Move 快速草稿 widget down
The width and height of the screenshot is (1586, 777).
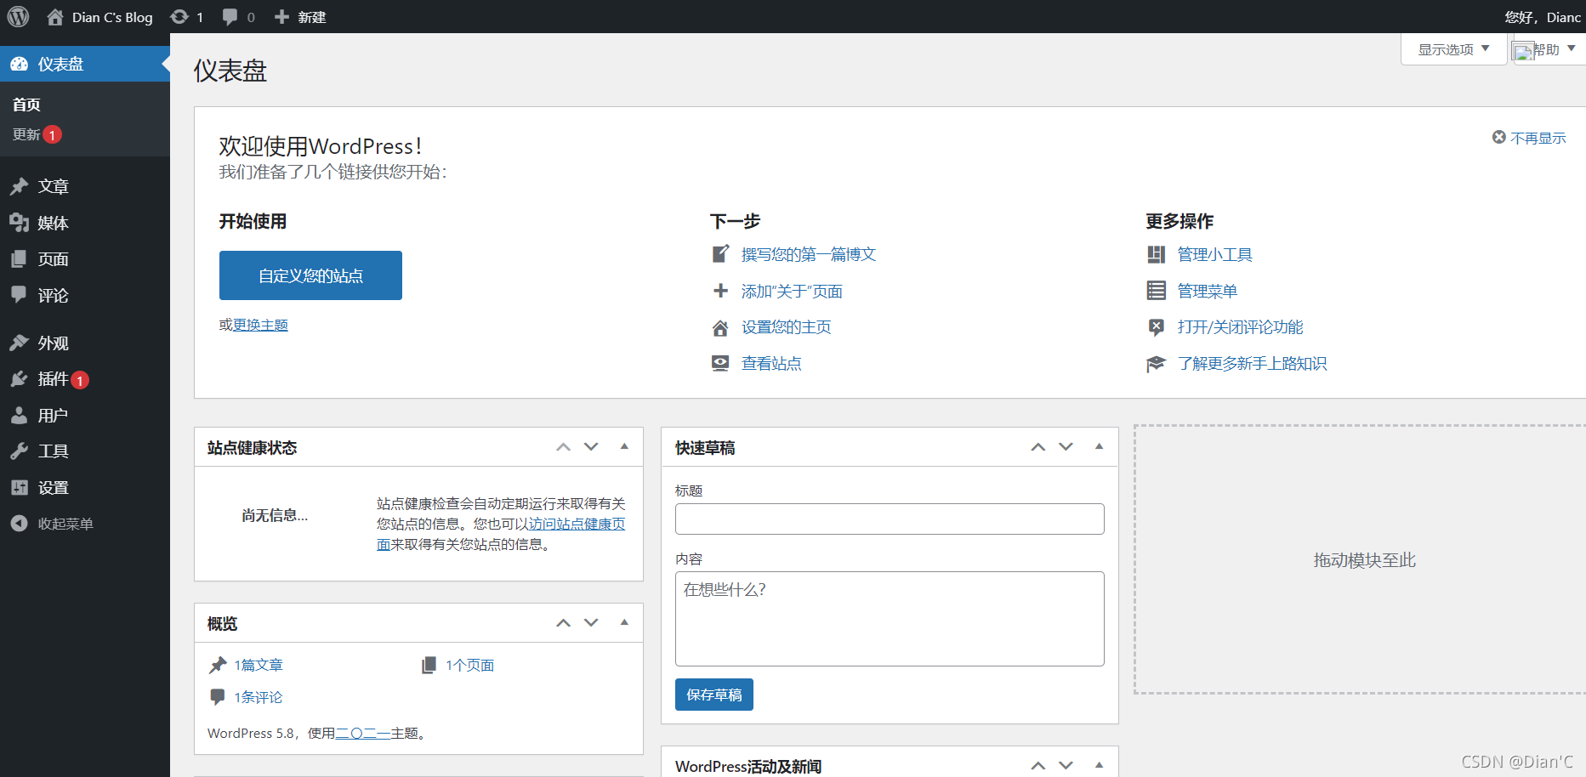pos(1066,447)
